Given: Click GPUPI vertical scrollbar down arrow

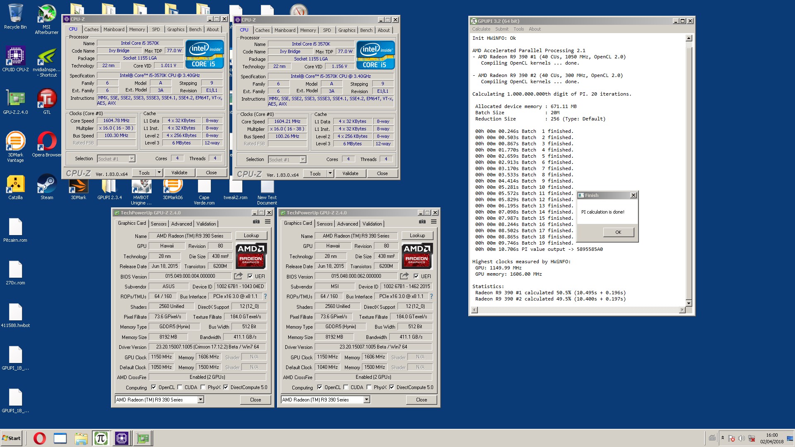Looking at the screenshot, I should coord(689,303).
